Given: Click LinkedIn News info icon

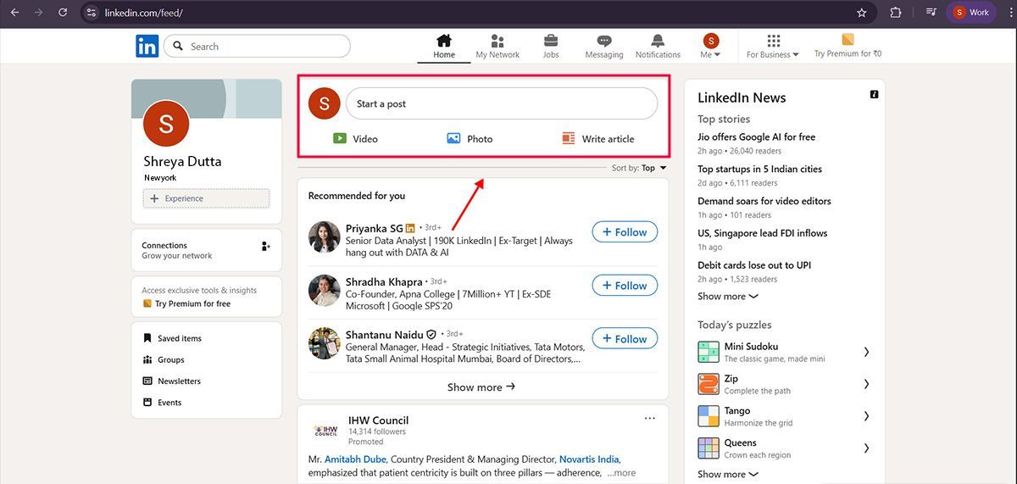Looking at the screenshot, I should (x=874, y=94).
